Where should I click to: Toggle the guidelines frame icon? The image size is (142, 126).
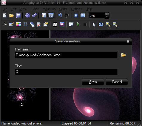click(x=62, y=24)
